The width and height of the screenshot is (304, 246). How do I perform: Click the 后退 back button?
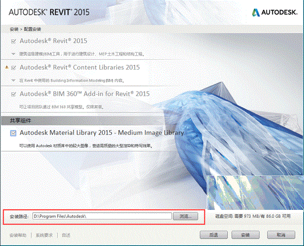pyautogui.click(x=214, y=235)
